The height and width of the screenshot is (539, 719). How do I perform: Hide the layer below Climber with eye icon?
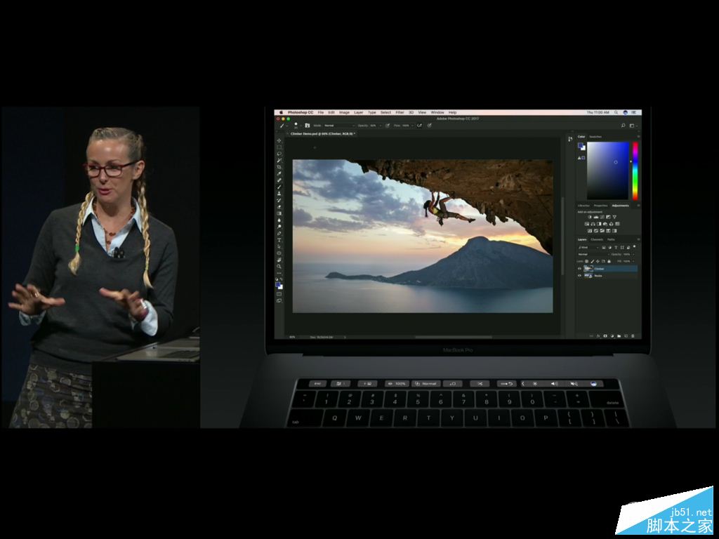[x=579, y=275]
